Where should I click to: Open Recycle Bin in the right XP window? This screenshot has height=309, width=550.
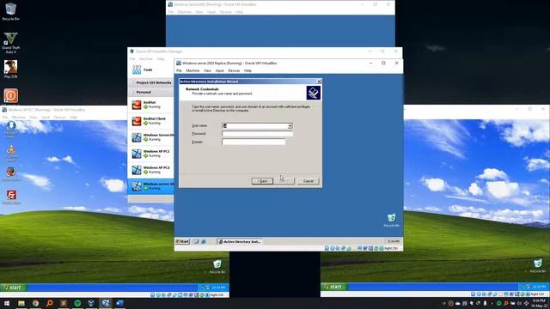(537, 266)
